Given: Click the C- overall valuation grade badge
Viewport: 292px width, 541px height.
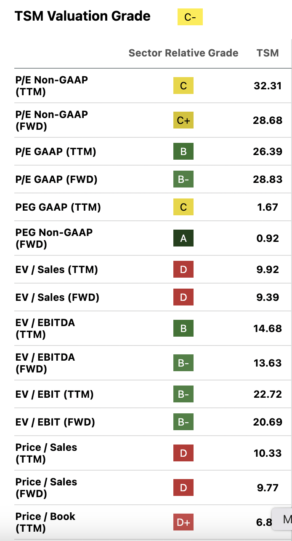Looking at the screenshot, I should coord(190,17).
